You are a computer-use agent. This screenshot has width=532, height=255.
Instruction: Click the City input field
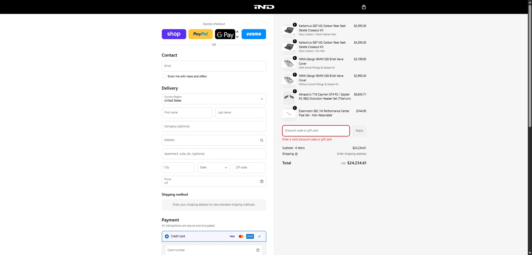178,168
